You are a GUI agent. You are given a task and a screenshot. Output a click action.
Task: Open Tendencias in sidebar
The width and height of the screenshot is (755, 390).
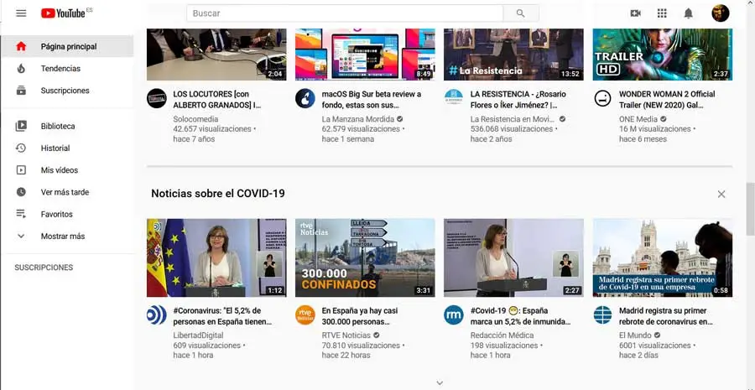point(67,69)
